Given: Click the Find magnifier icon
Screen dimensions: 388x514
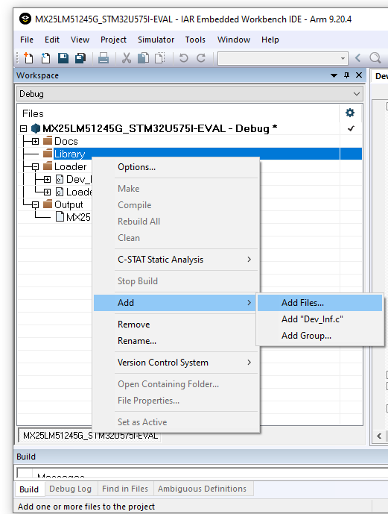Looking at the screenshot, I should [375, 58].
